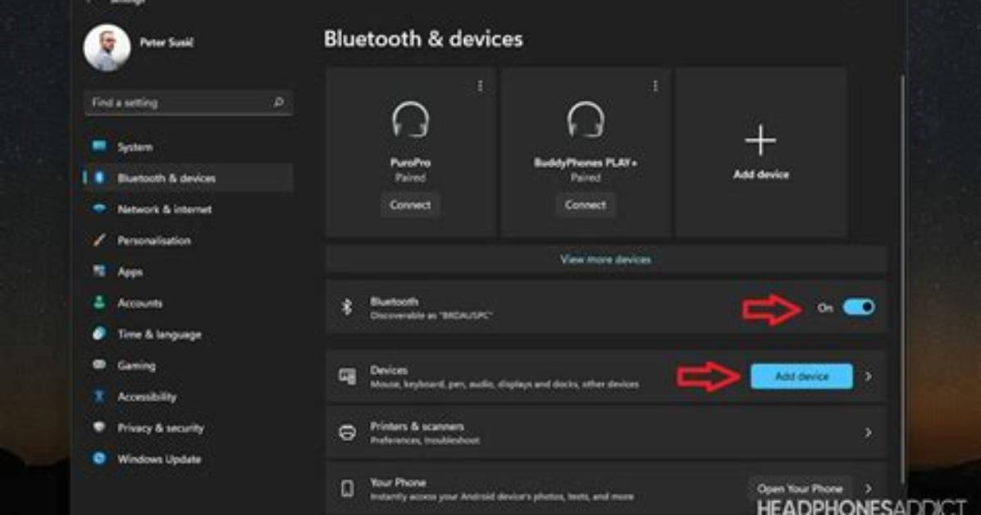Image resolution: width=981 pixels, height=515 pixels.
Task: Click the Peter Susić account name
Action: 167,43
